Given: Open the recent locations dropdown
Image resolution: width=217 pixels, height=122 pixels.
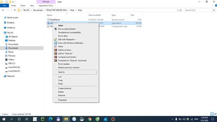Looking at the screenshot, I should (x=12, y=10).
